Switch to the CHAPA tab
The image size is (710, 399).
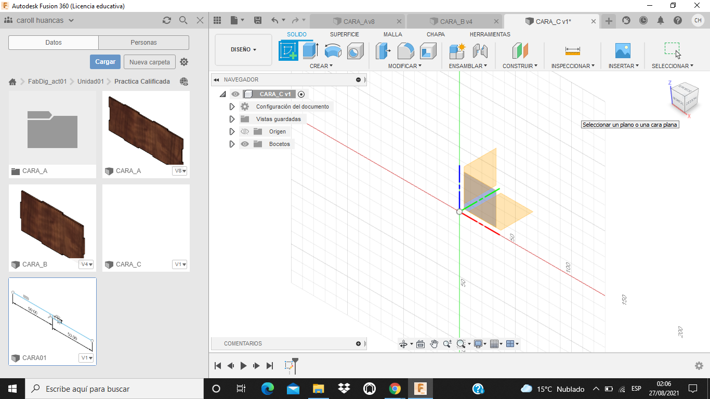click(436, 34)
